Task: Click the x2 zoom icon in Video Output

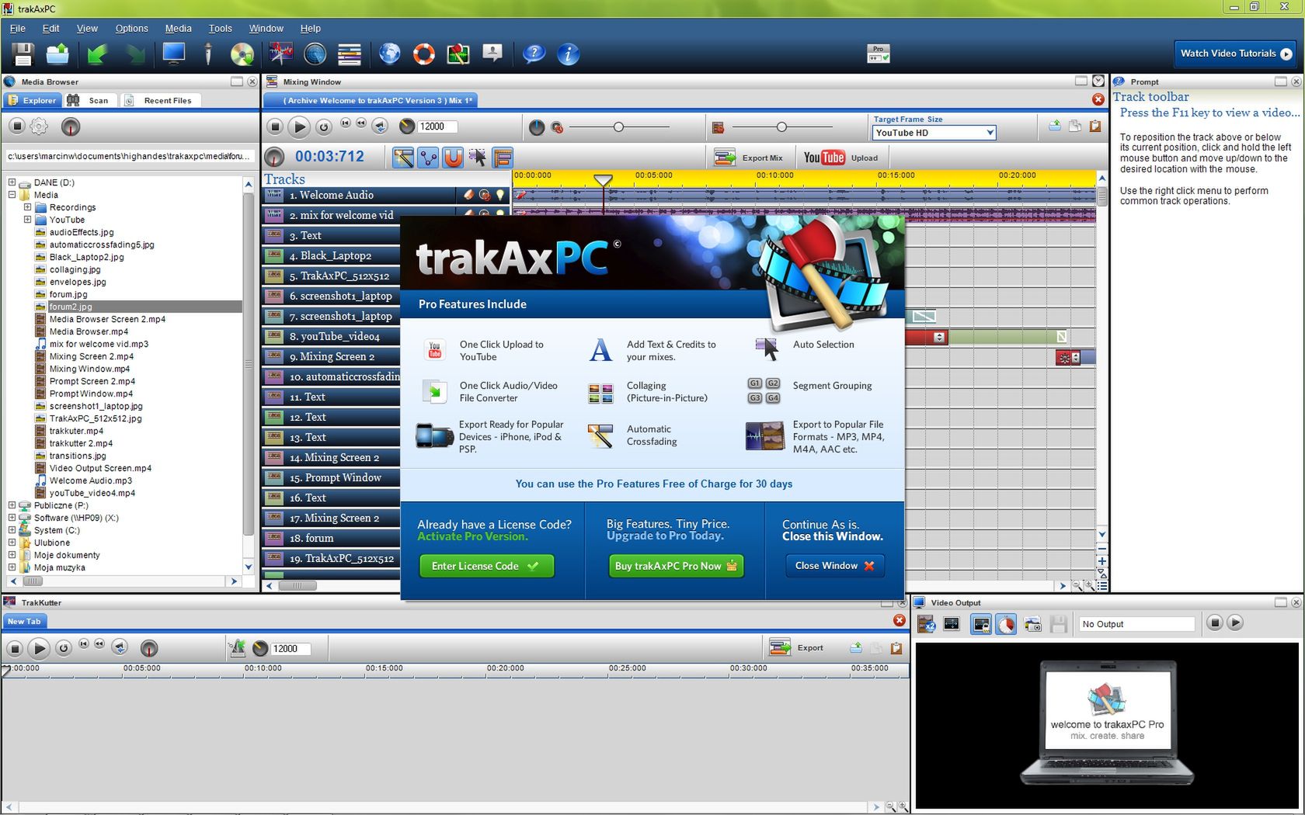Action: (925, 623)
